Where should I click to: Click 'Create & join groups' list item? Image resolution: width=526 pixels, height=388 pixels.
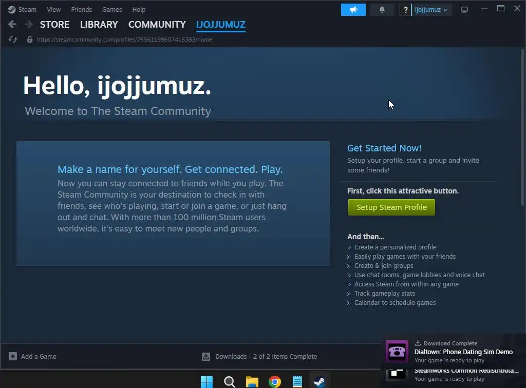[x=384, y=265]
